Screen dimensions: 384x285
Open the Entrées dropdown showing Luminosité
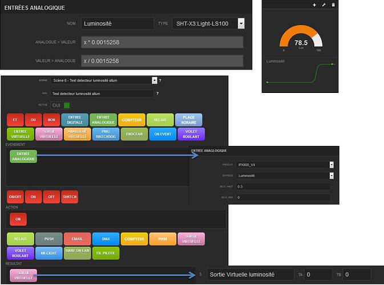pos(284,176)
